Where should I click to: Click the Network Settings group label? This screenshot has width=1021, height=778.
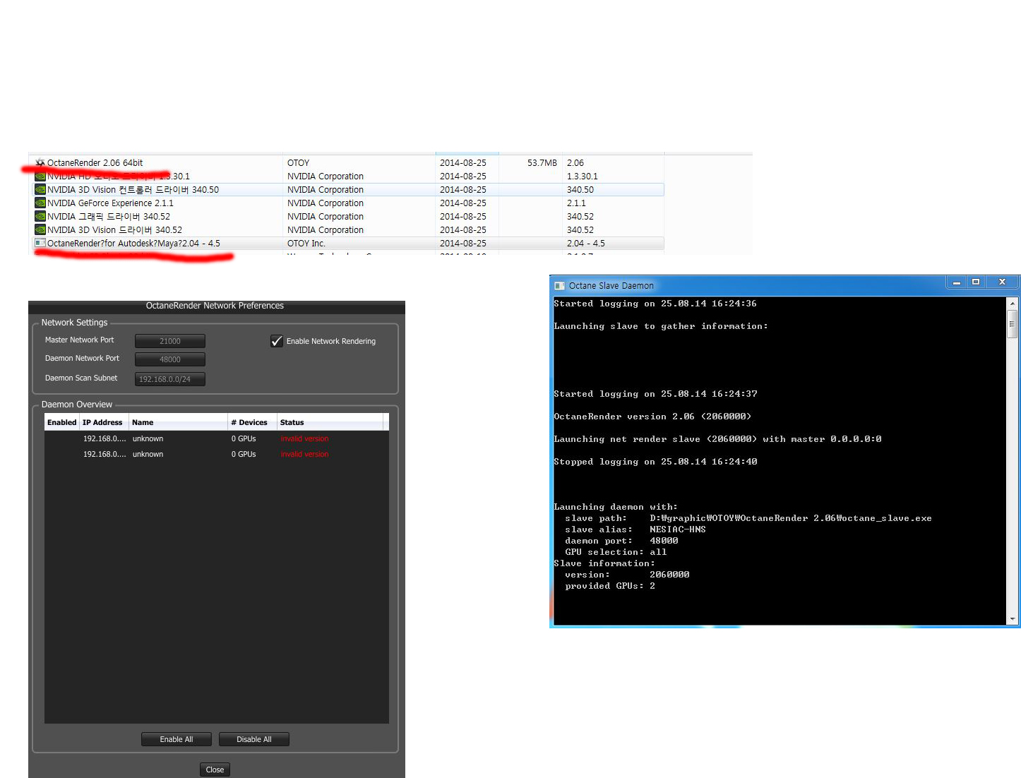74,323
